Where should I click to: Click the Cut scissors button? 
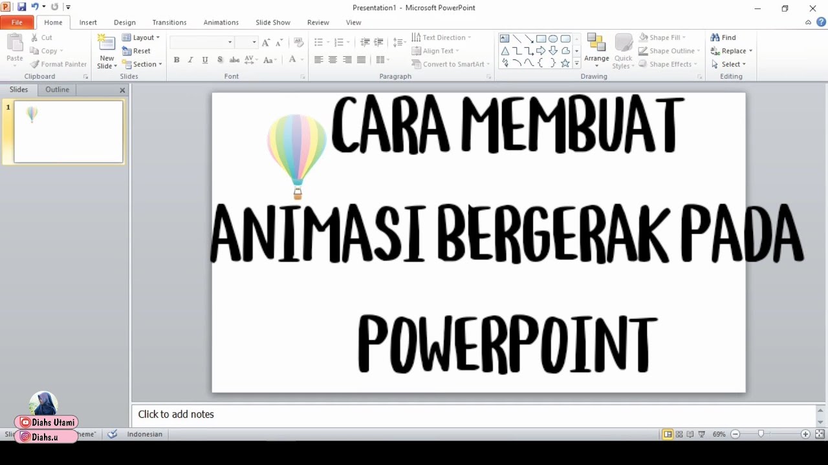tap(42, 37)
